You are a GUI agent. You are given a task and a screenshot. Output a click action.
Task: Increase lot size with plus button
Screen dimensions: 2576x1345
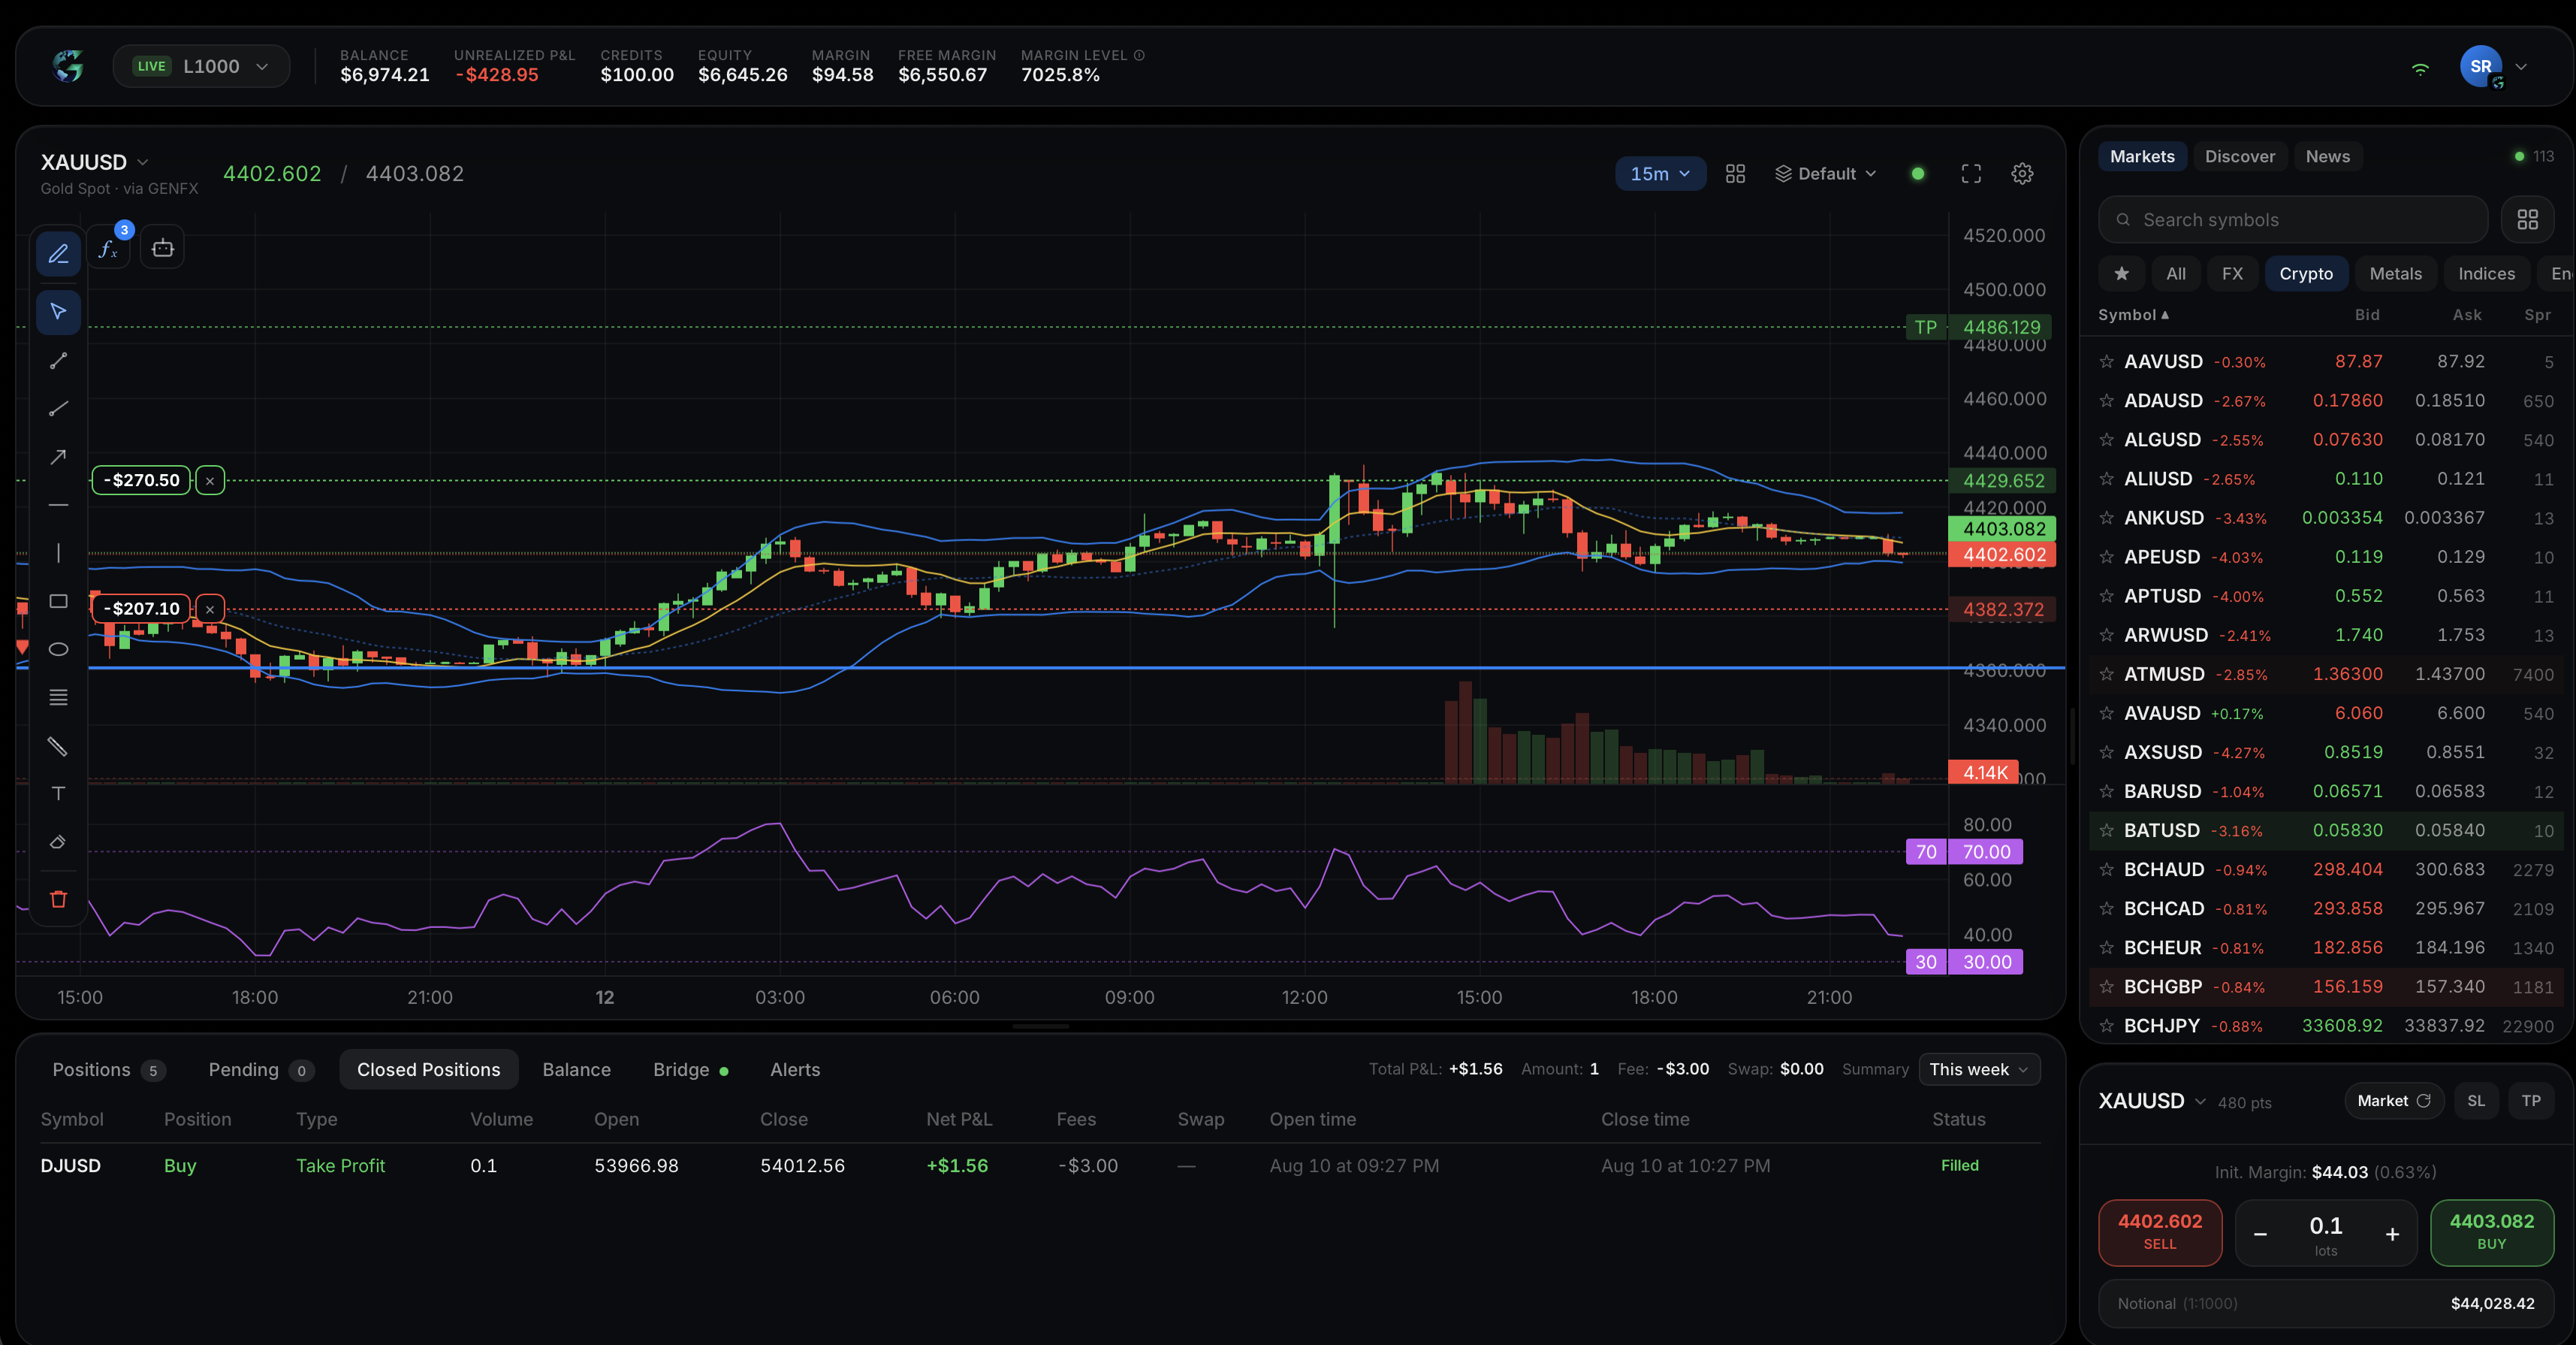pyautogui.click(x=2392, y=1235)
